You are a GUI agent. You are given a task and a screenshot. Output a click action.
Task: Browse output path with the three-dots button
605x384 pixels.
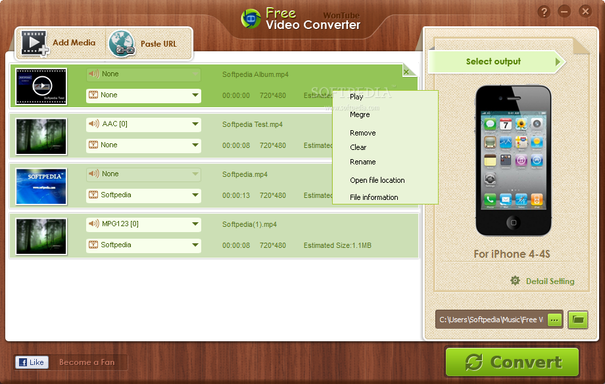coord(554,320)
